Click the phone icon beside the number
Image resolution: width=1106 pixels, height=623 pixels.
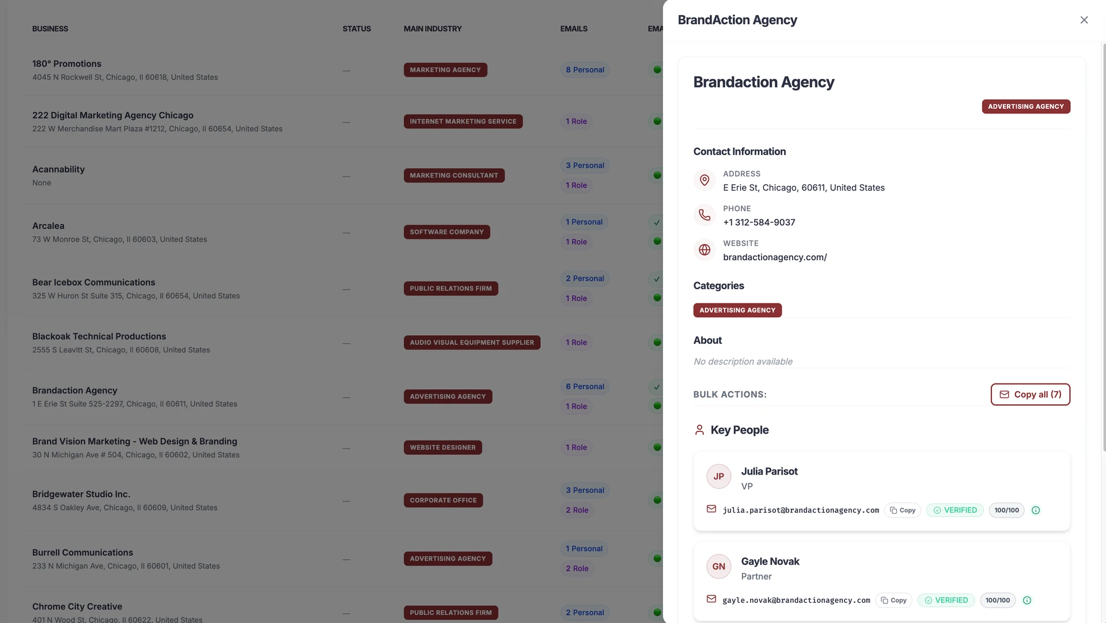(704, 215)
